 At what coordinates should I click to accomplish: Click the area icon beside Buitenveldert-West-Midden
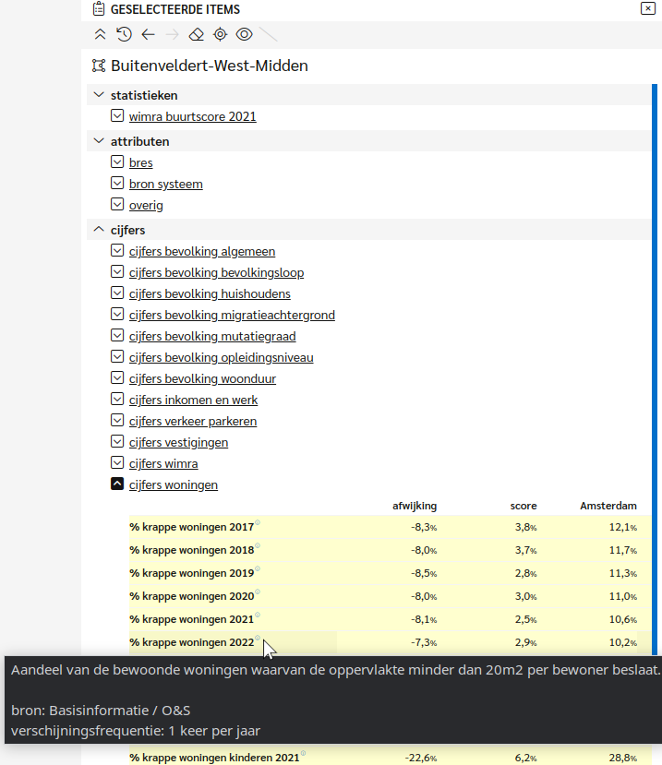point(99,66)
